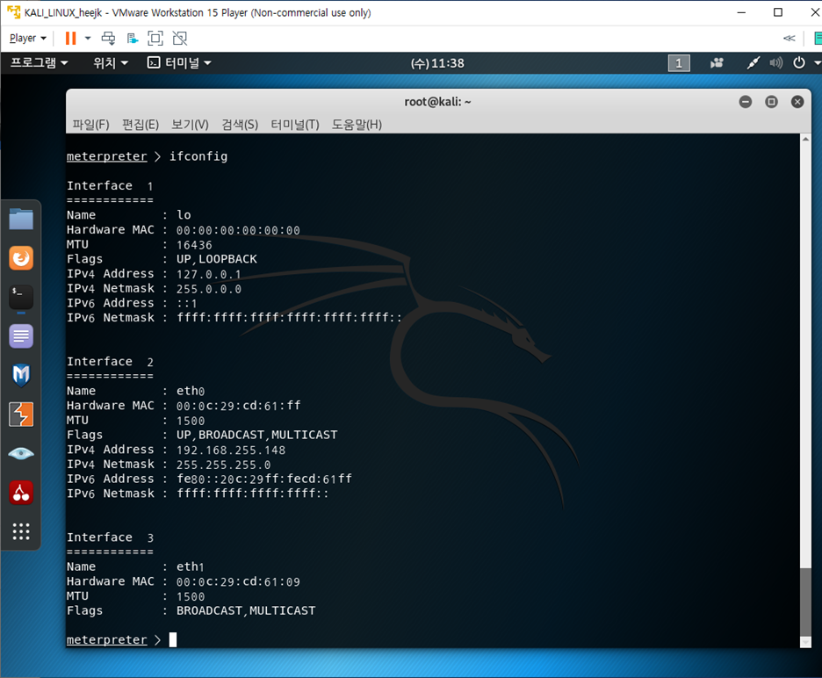
Task: Open 보기(V) menu in terminal
Action: tap(190, 125)
